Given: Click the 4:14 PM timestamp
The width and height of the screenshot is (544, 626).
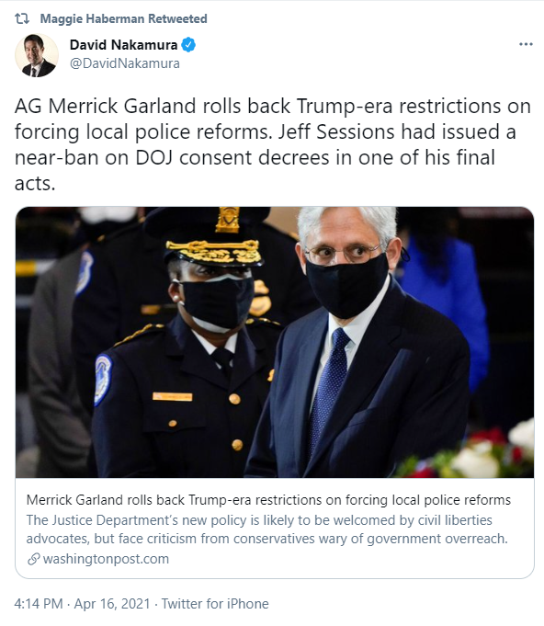Looking at the screenshot, I should (x=39, y=604).
